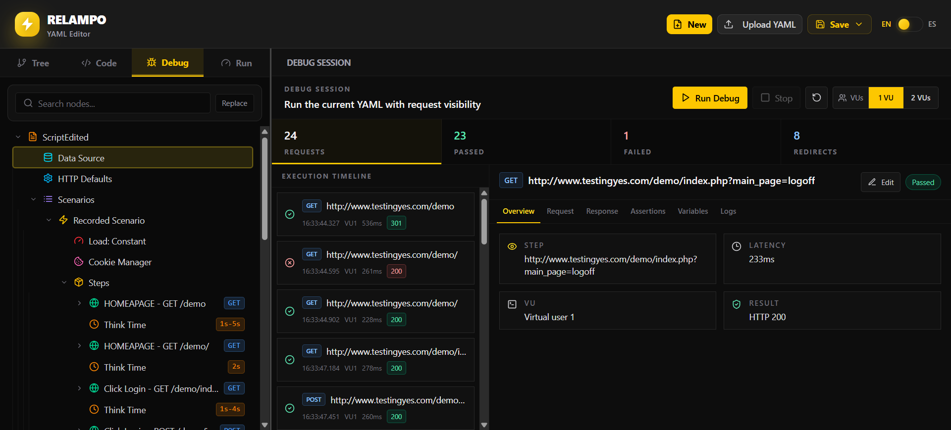The height and width of the screenshot is (430, 951).
Task: Switch to the Code tab
Action: click(x=99, y=63)
